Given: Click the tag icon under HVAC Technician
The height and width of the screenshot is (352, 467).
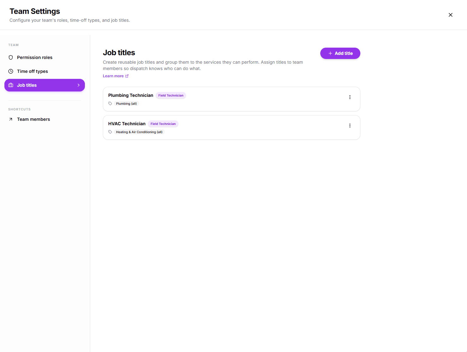Looking at the screenshot, I should [110, 132].
